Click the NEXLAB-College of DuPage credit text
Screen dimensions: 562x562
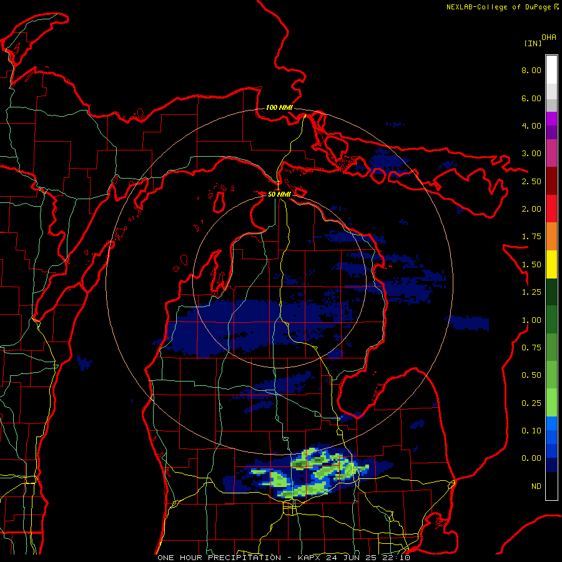pos(498,7)
